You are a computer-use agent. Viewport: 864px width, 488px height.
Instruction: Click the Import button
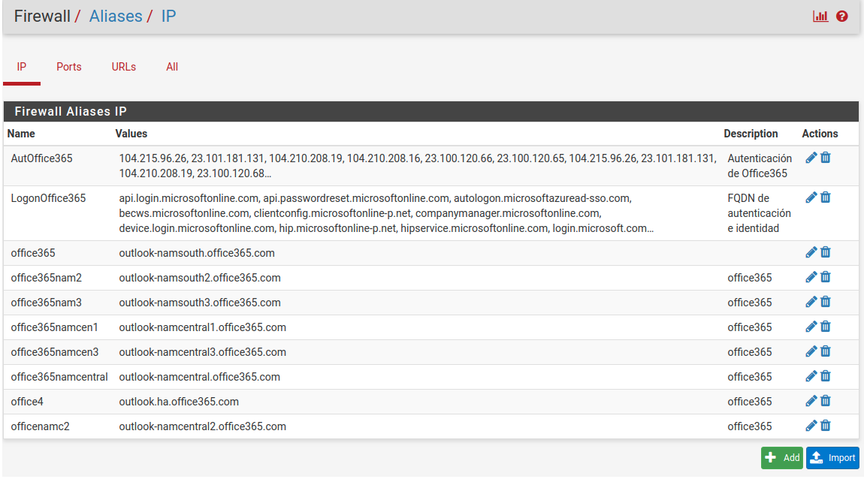coord(832,458)
